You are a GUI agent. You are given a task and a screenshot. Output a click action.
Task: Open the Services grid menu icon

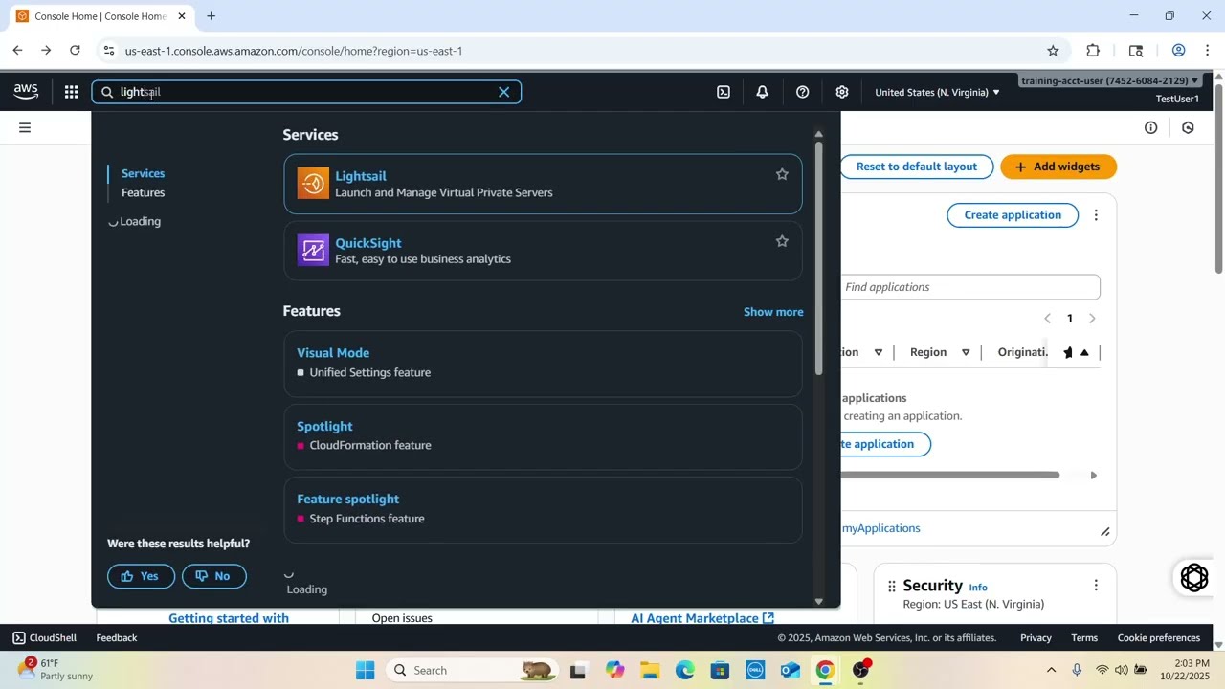click(71, 92)
